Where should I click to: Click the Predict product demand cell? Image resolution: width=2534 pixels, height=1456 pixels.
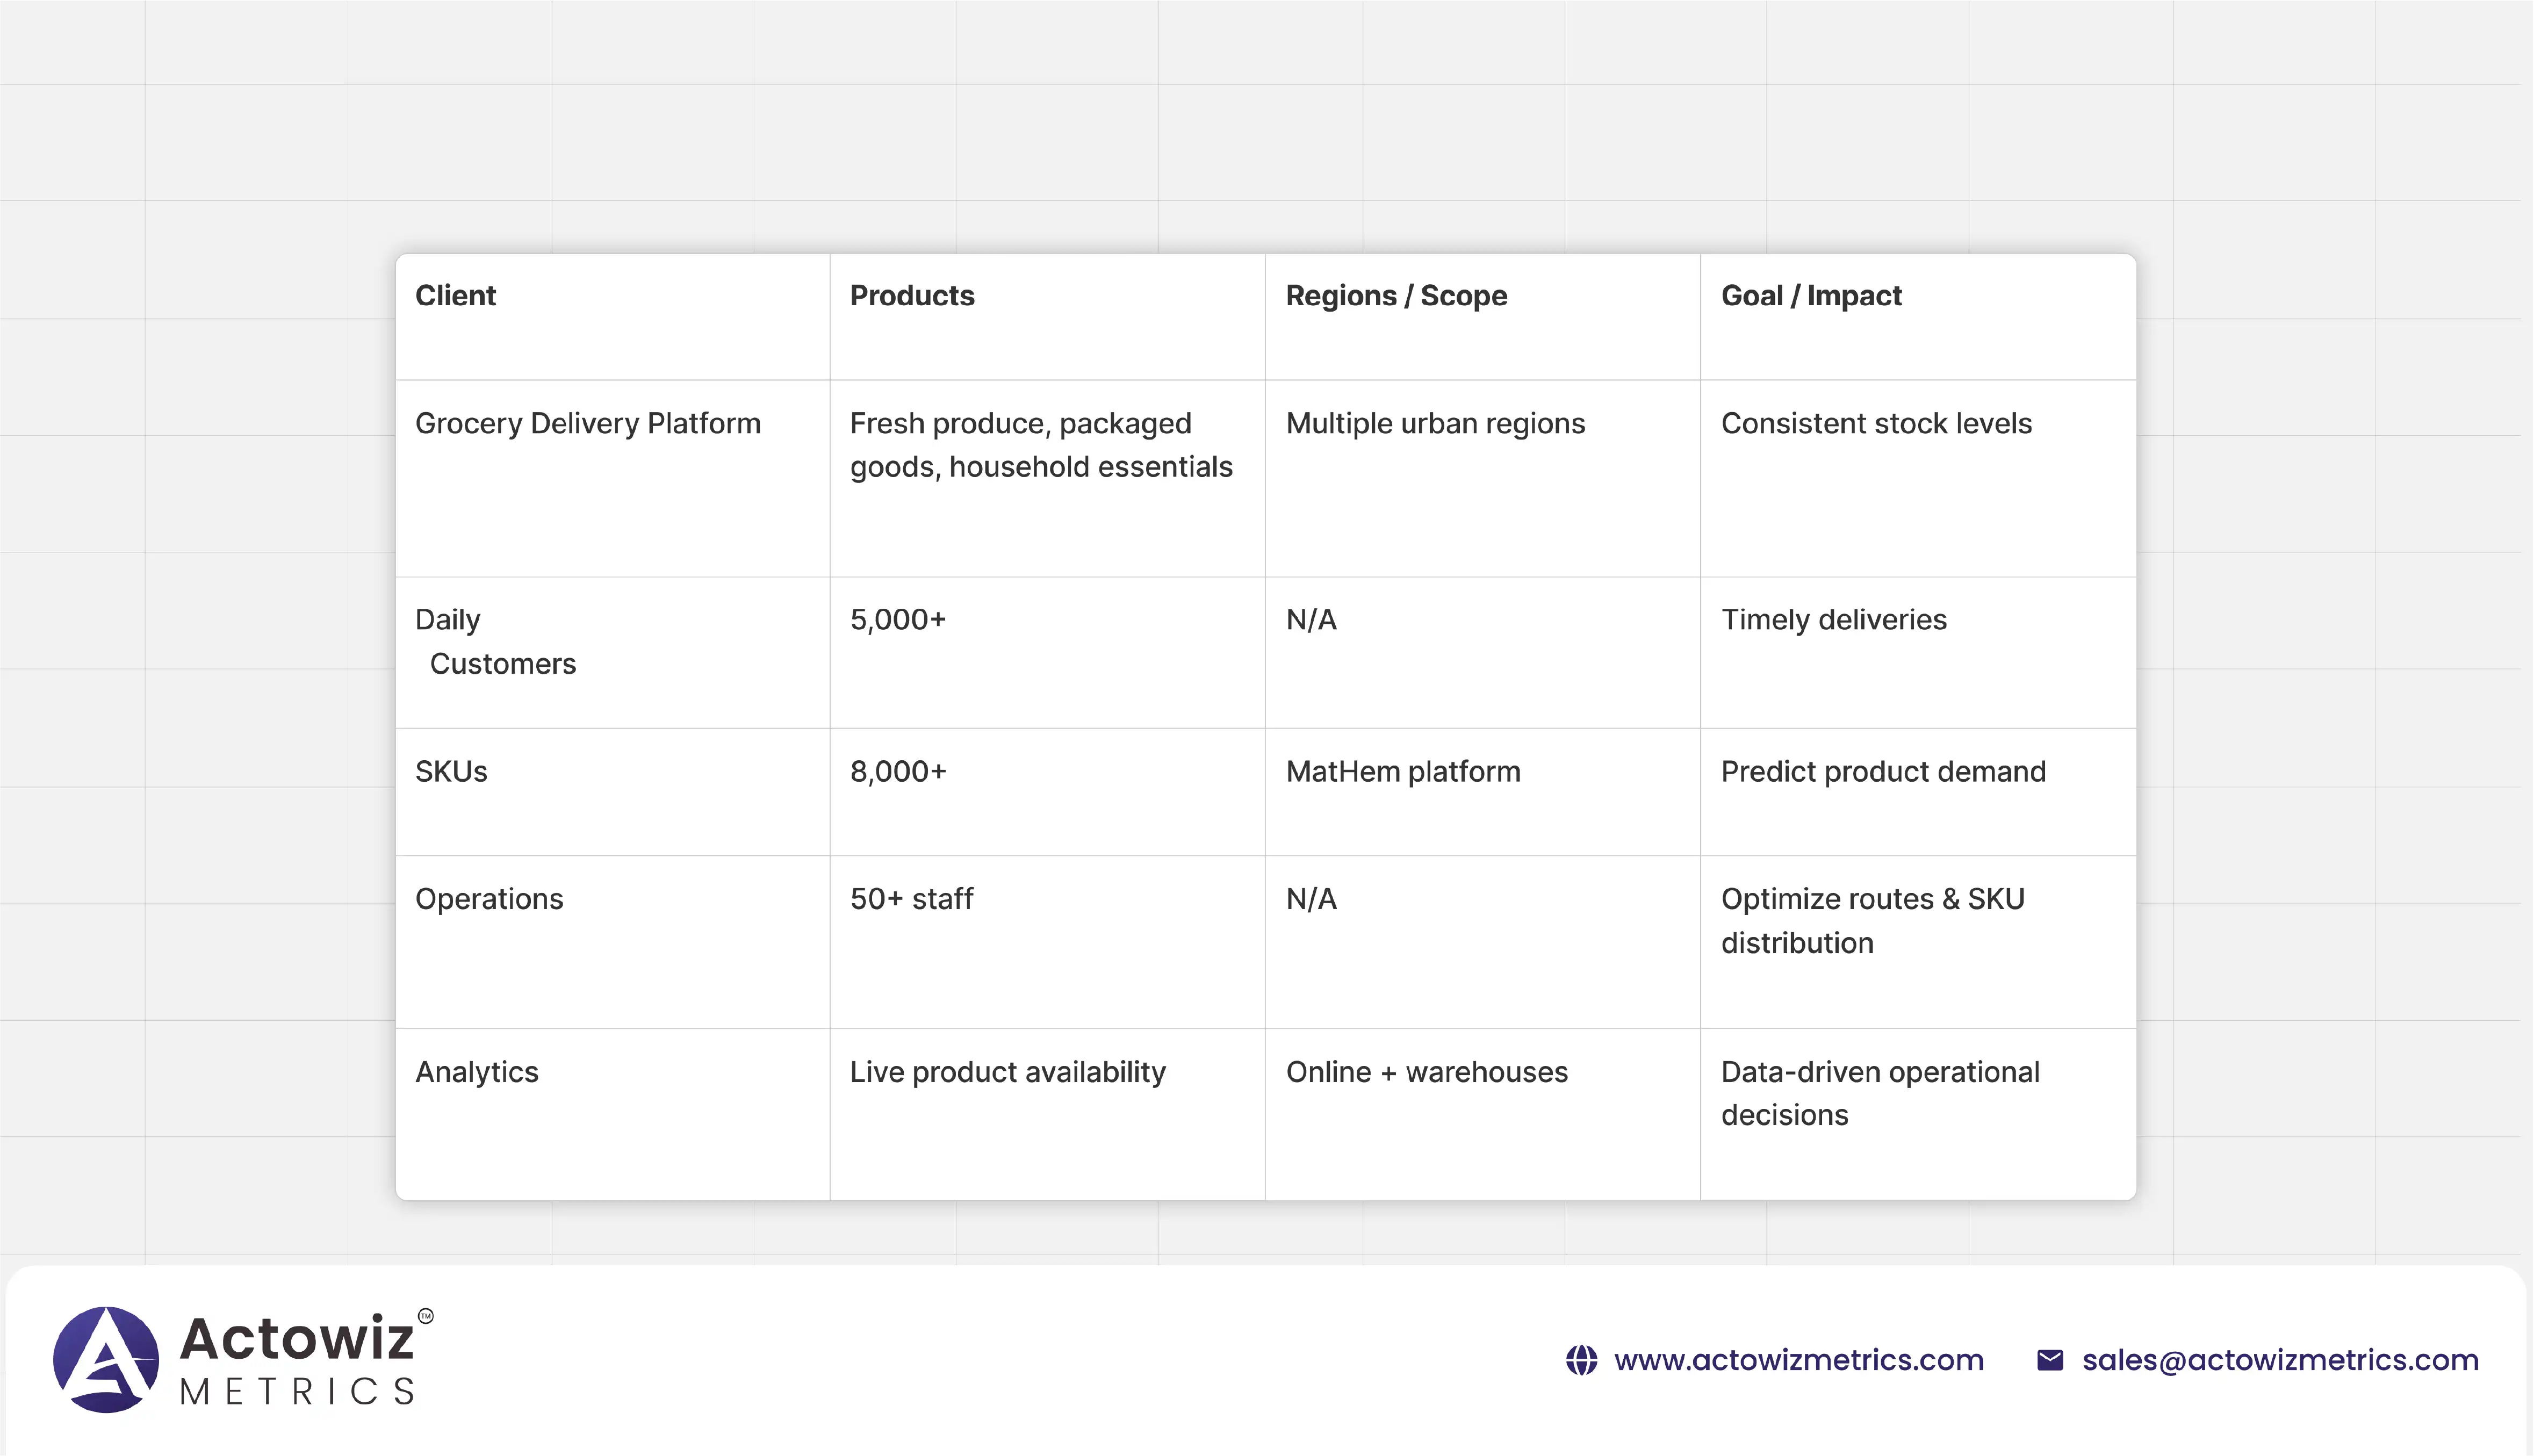click(x=1883, y=772)
